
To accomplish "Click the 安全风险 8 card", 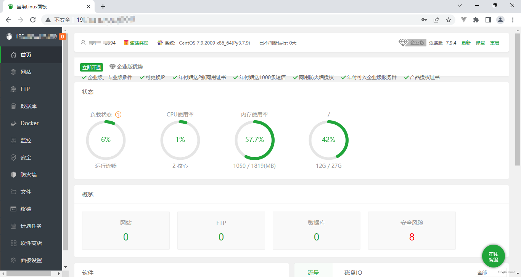I will click(412, 231).
